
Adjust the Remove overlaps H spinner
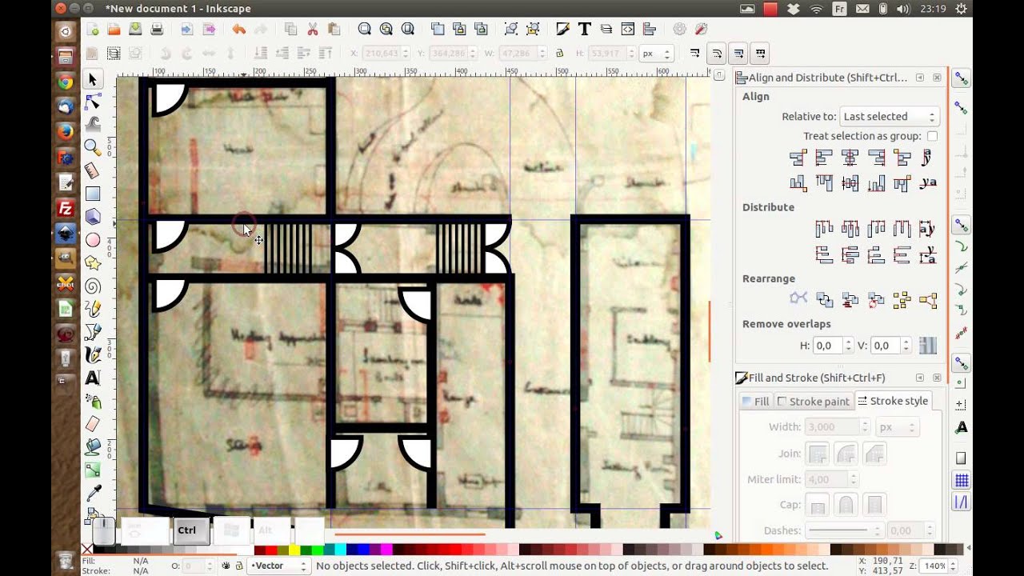click(848, 346)
